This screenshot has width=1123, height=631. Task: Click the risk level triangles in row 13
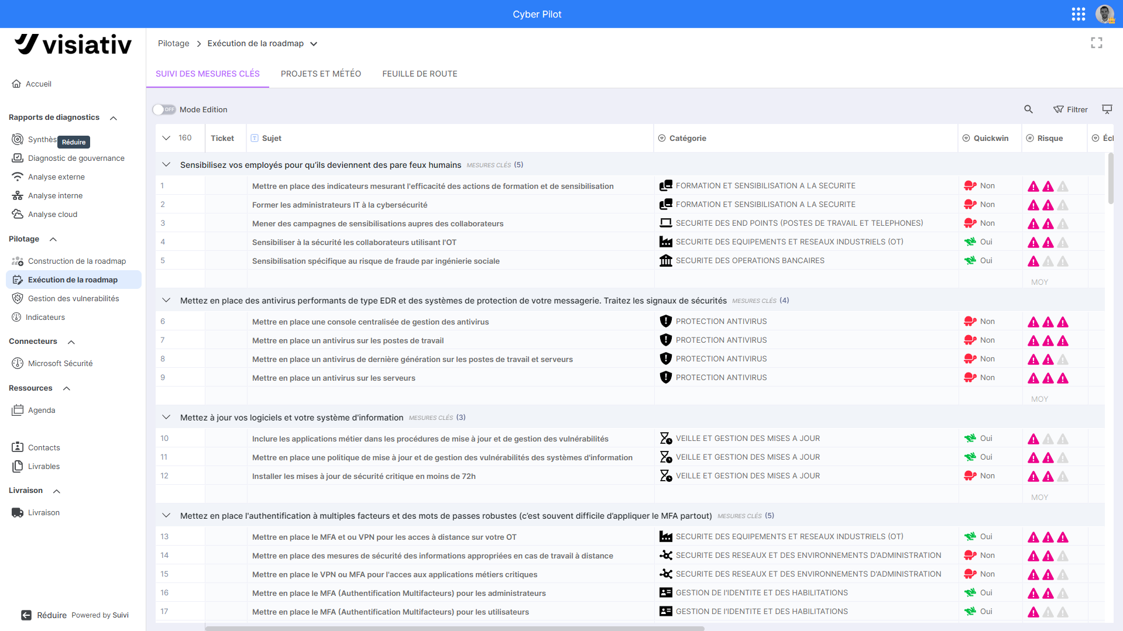point(1048,537)
